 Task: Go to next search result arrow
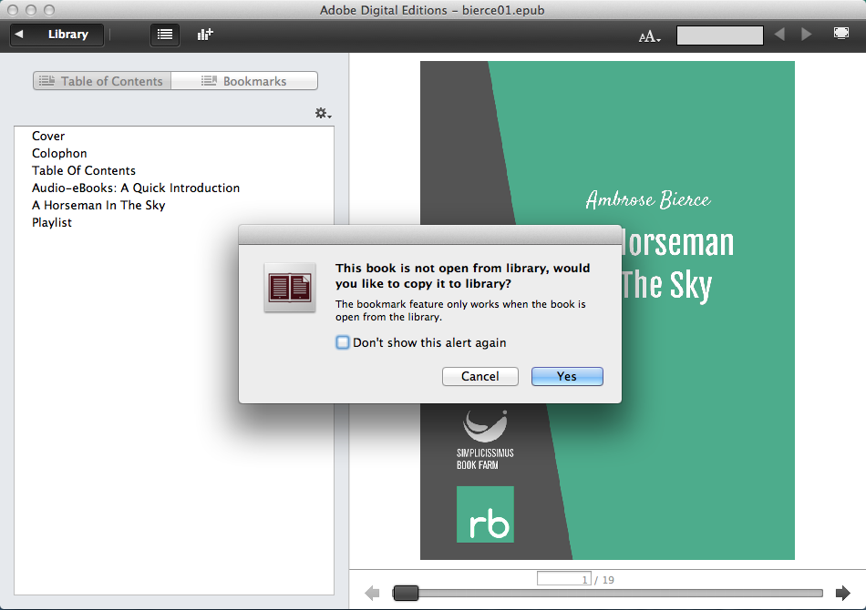click(x=807, y=35)
